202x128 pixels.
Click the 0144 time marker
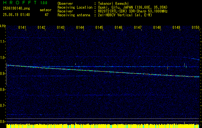tap(80, 28)
